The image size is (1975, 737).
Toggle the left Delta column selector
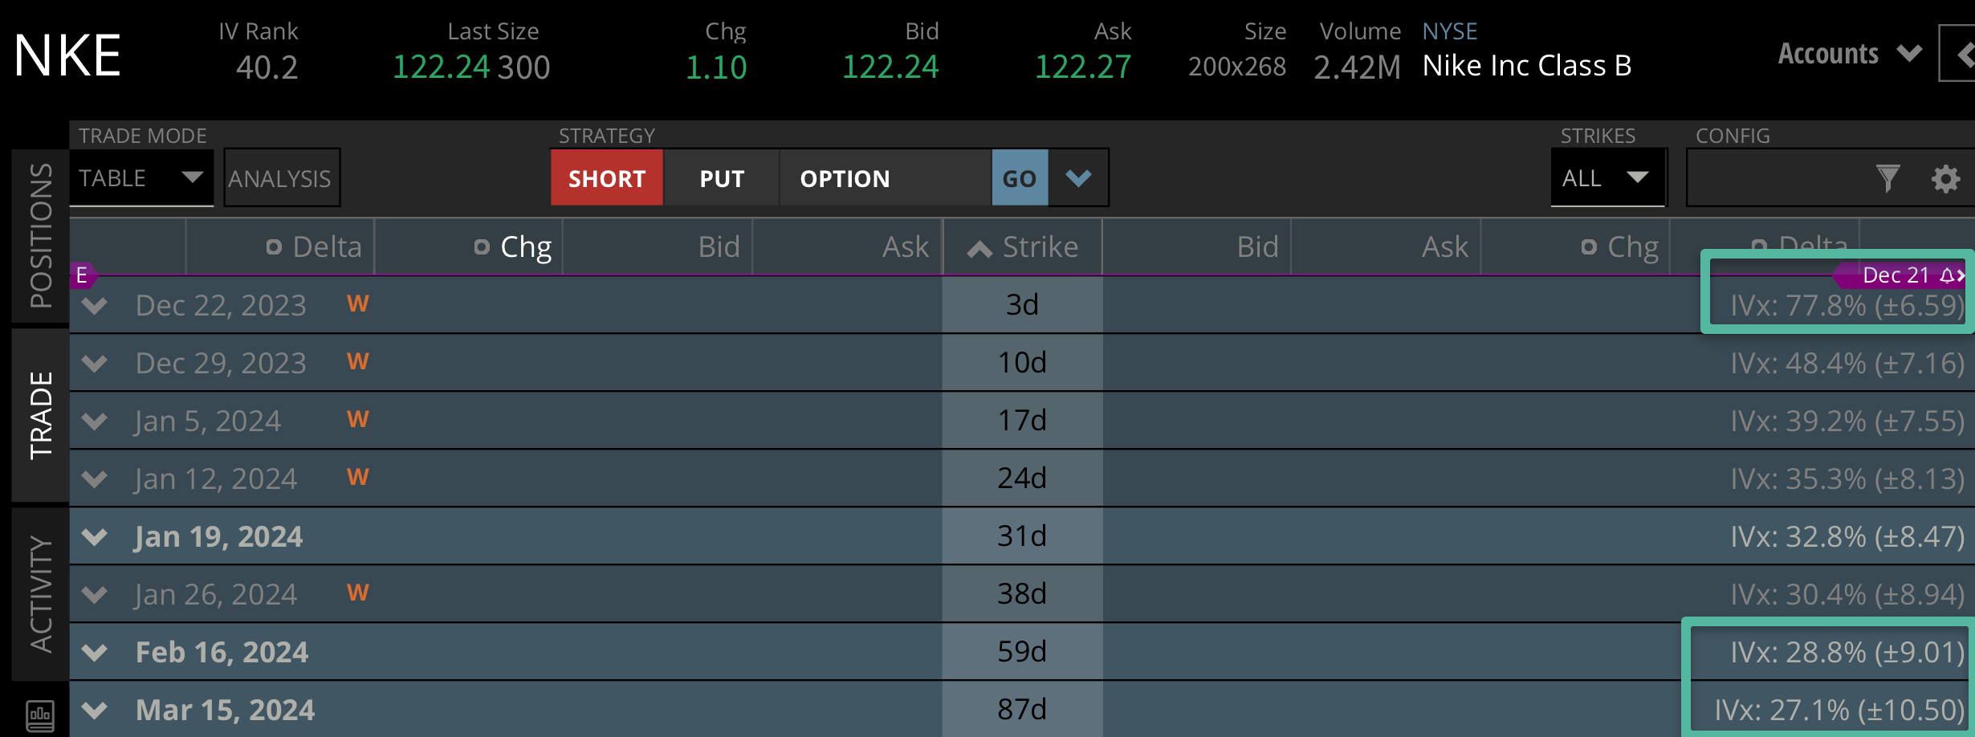coord(274,247)
